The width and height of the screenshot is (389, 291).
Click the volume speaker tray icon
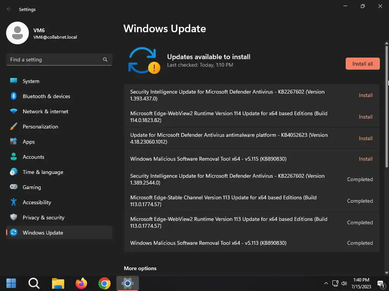point(344,283)
